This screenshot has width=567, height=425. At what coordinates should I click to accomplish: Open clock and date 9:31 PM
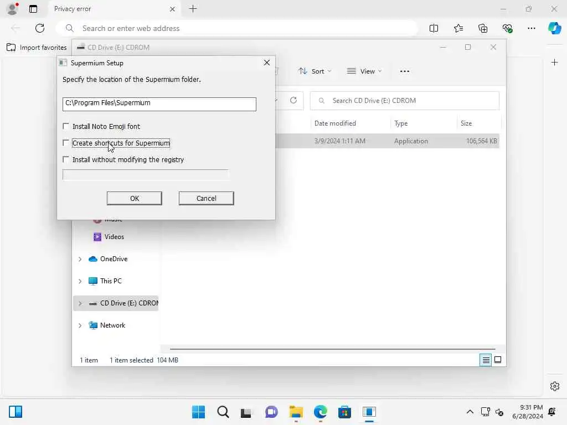(x=528, y=412)
